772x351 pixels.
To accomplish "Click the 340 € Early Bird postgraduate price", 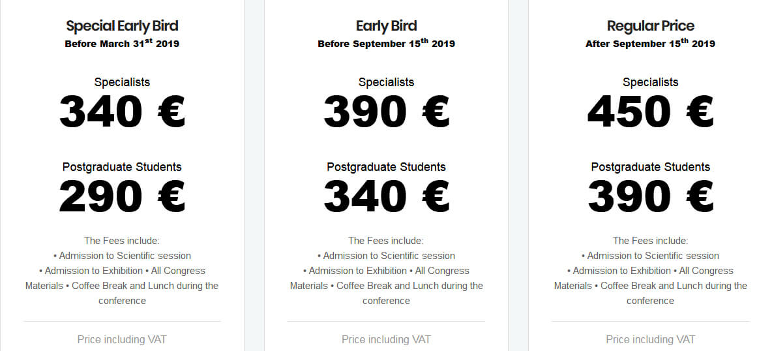I will click(x=386, y=197).
